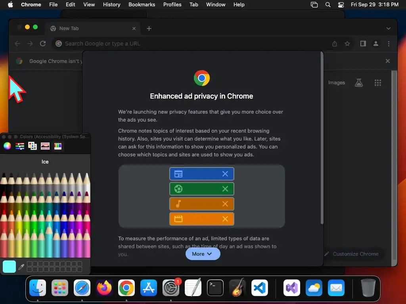Image resolution: width=406 pixels, height=304 pixels.
Task: Open a new tab with plus
Action: 149,28
